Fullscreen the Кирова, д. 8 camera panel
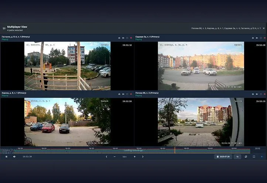The width and height of the screenshot is (267, 183). [x=127, y=94]
